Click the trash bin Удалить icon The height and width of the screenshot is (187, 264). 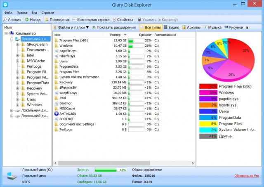[x=139, y=20]
